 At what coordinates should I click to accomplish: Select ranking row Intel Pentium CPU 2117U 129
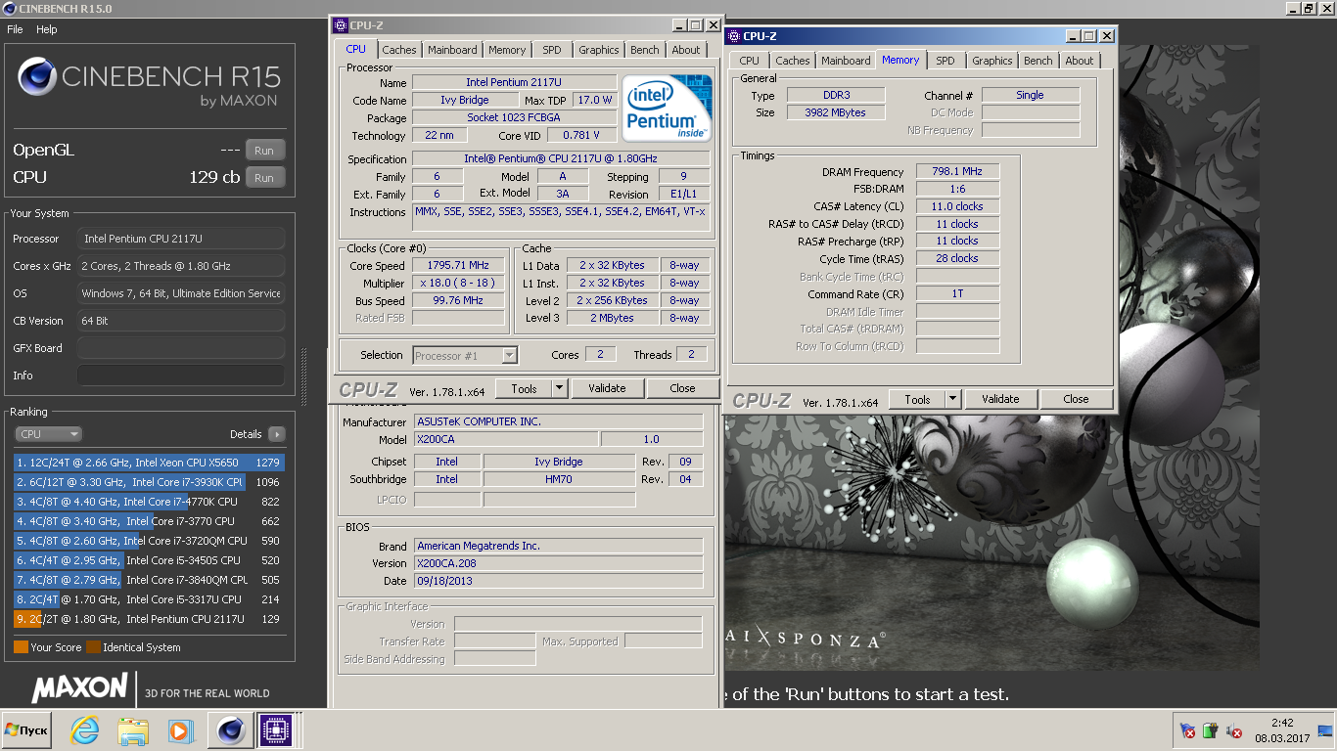(149, 619)
